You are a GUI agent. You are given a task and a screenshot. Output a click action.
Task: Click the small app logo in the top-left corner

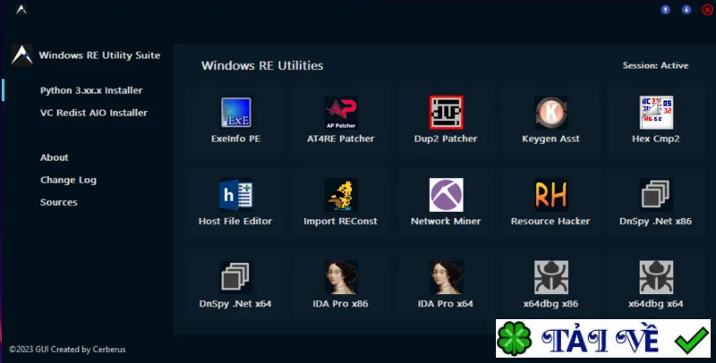pos(21,9)
